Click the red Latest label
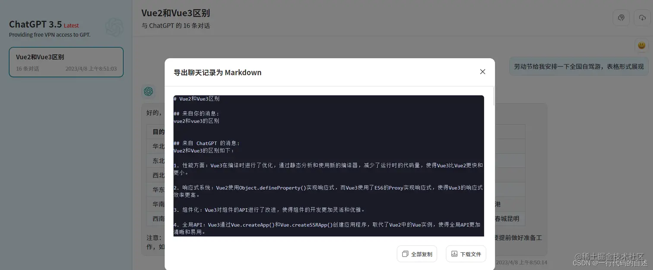The width and height of the screenshot is (653, 270). pos(71,25)
